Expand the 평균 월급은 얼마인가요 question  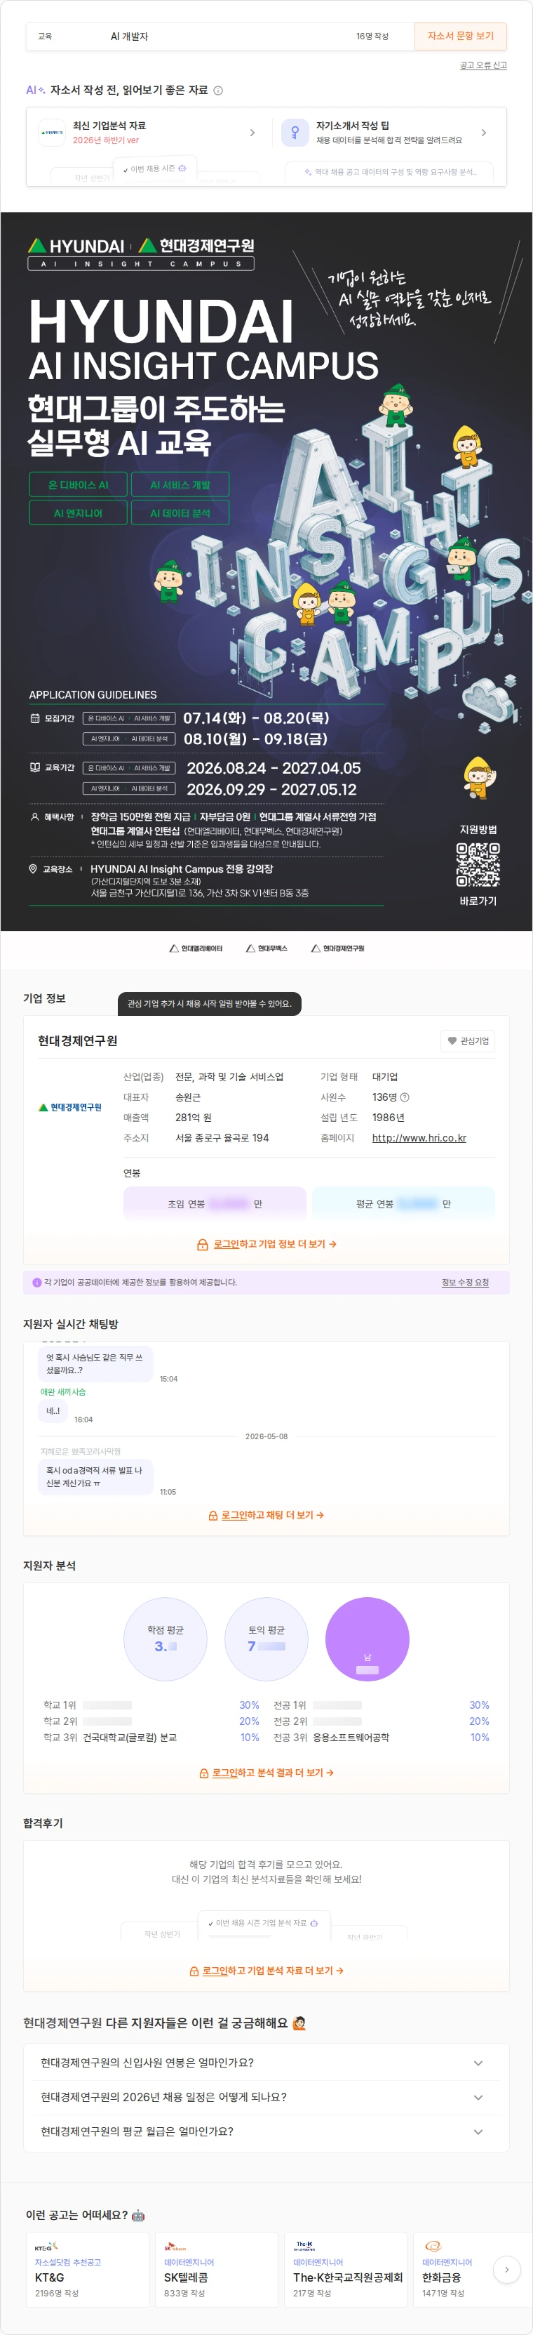pyautogui.click(x=266, y=2132)
